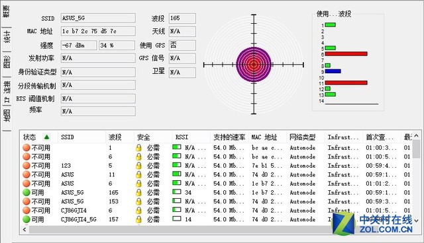Click the red channel 6 usage bar
This screenshot has height=243, width=424.
coord(346,54)
